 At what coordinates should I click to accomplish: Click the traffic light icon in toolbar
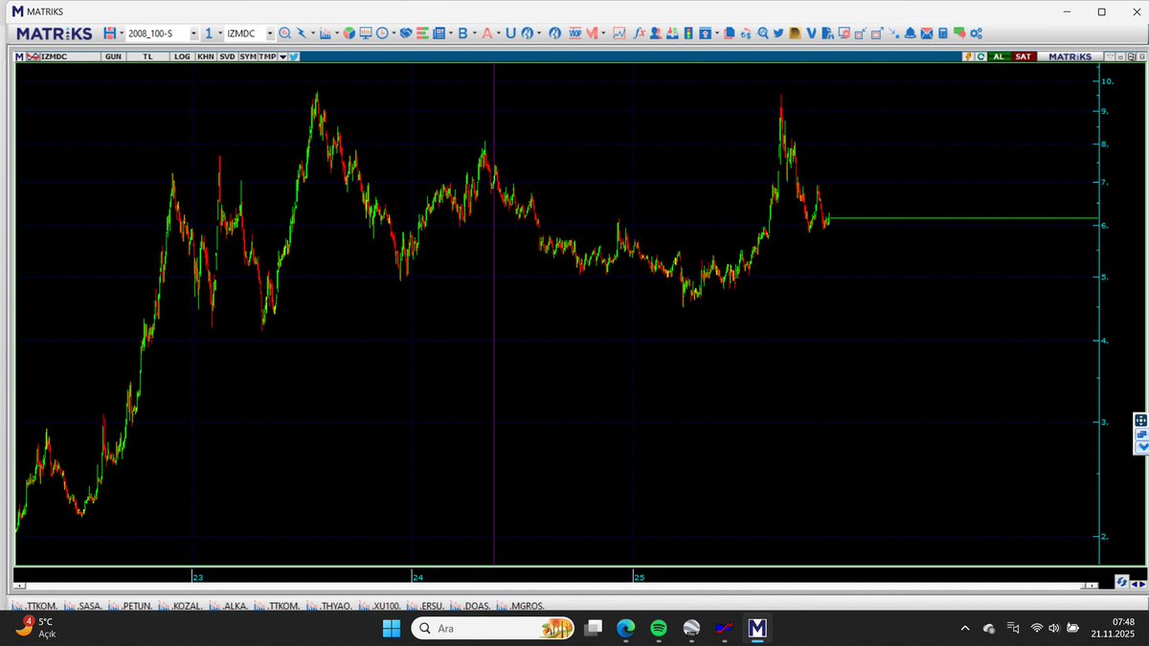click(687, 33)
